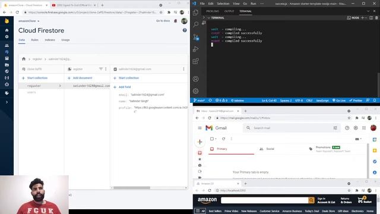Image resolution: width=380 pixels, height=214 pixels.
Task: Split the VS Code terminal
Action: pyautogui.click(x=371, y=18)
